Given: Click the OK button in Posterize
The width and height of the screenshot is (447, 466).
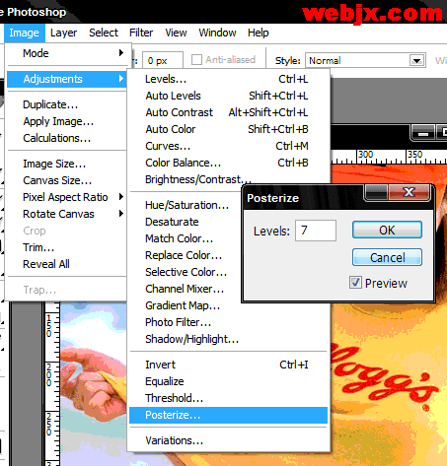Looking at the screenshot, I should 387,230.
